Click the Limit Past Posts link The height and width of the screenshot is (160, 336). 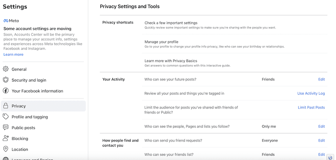(x=311, y=108)
